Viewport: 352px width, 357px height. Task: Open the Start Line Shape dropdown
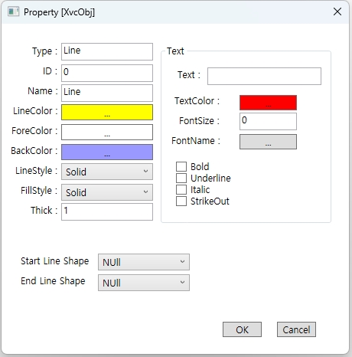click(x=144, y=262)
